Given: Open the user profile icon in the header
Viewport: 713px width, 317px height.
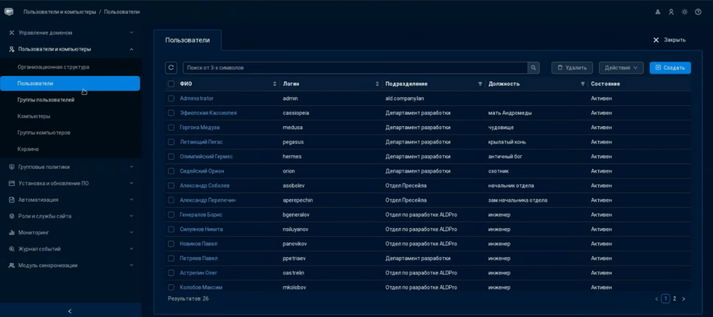Looking at the screenshot, I should [671, 12].
